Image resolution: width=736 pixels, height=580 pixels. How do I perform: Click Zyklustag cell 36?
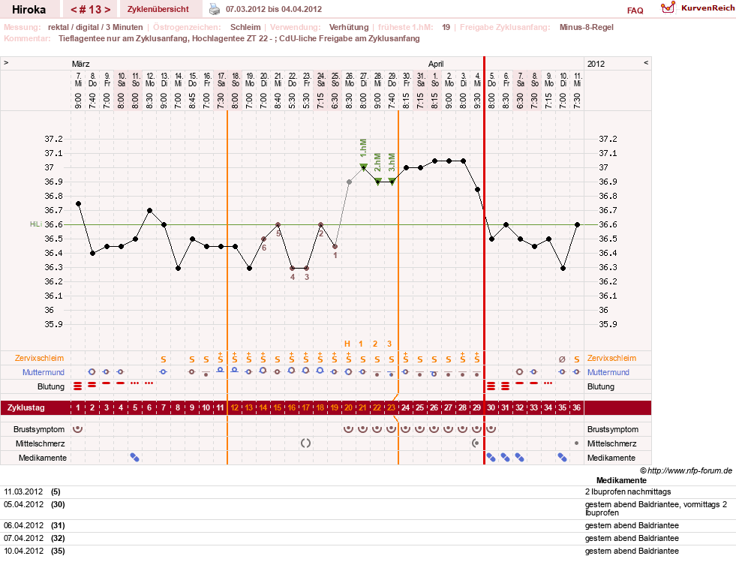(576, 407)
